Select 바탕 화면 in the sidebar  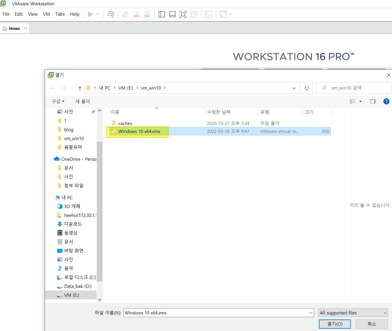click(74, 251)
